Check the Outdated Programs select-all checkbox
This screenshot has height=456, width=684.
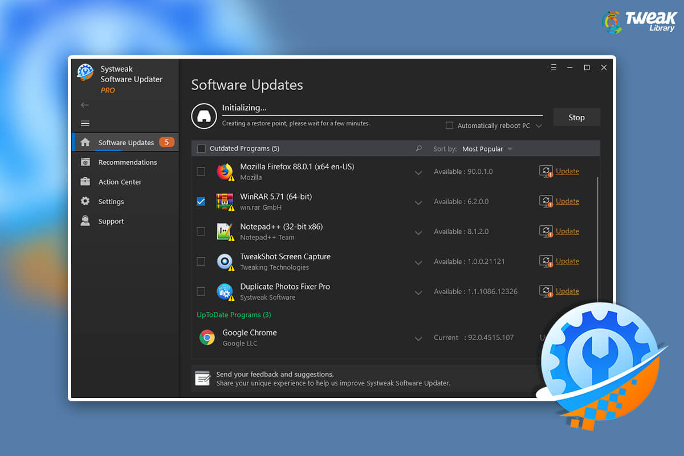pyautogui.click(x=201, y=148)
